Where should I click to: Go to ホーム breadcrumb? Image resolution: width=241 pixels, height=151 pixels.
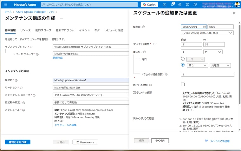coord(8,12)
